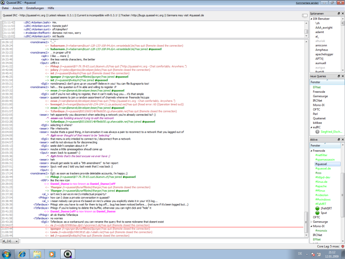345x259 pixels.
Task: Toggle the pin on the neue Queries panel
Action: coord(338,76)
